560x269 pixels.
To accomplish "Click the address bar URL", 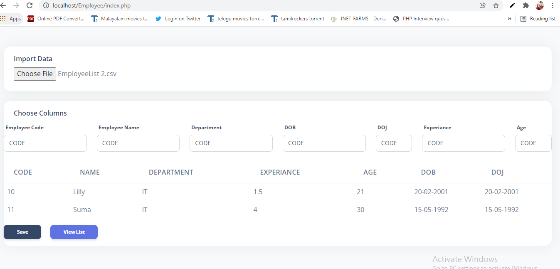I will [x=91, y=6].
